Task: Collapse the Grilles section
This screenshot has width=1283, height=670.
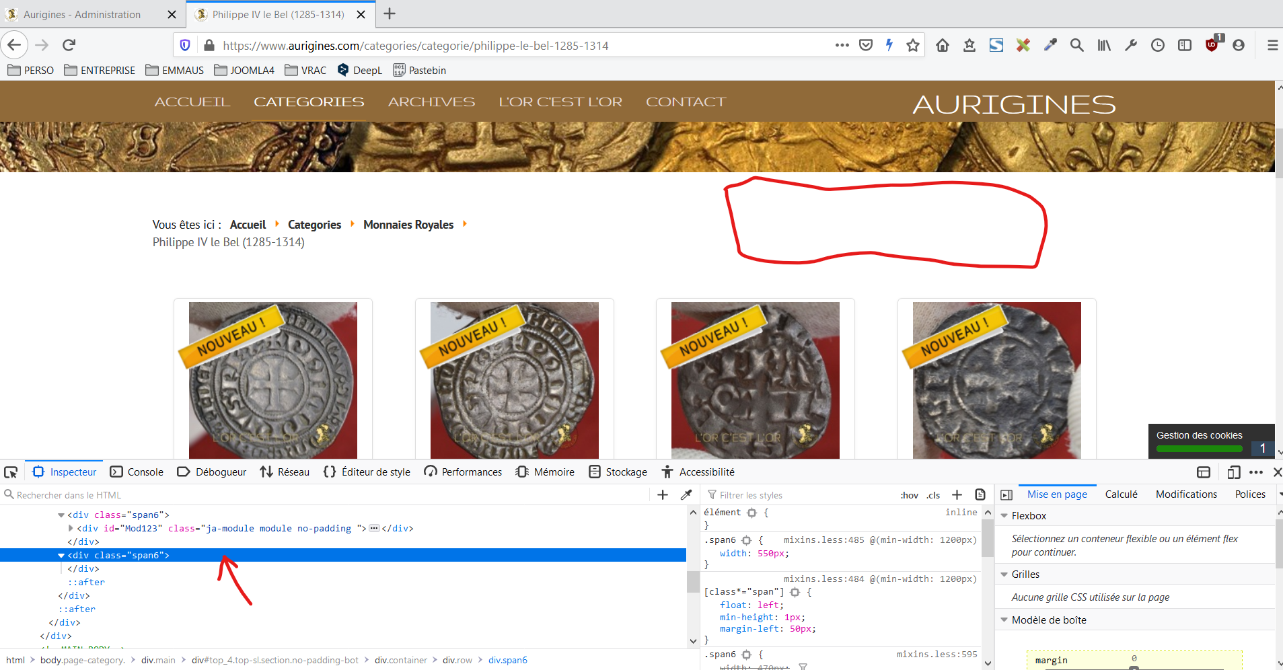Action: [x=1004, y=574]
